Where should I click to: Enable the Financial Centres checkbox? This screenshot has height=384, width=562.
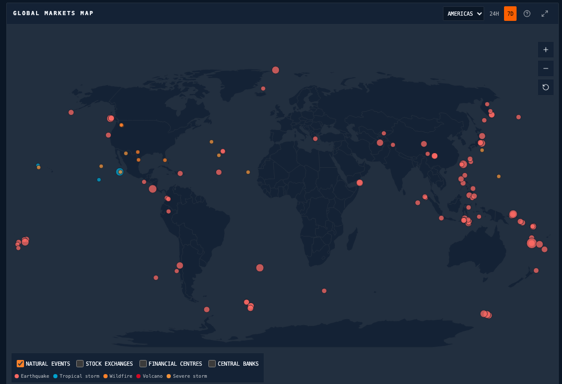tap(143, 364)
